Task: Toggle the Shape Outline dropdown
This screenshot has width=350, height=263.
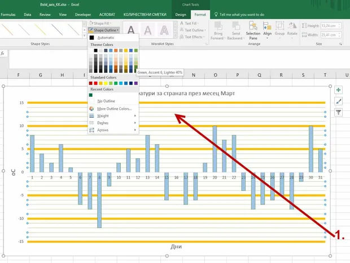Action: tap(104, 30)
